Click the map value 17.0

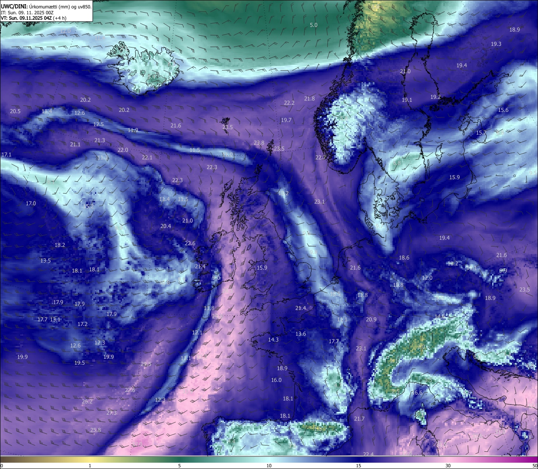(x=31, y=203)
